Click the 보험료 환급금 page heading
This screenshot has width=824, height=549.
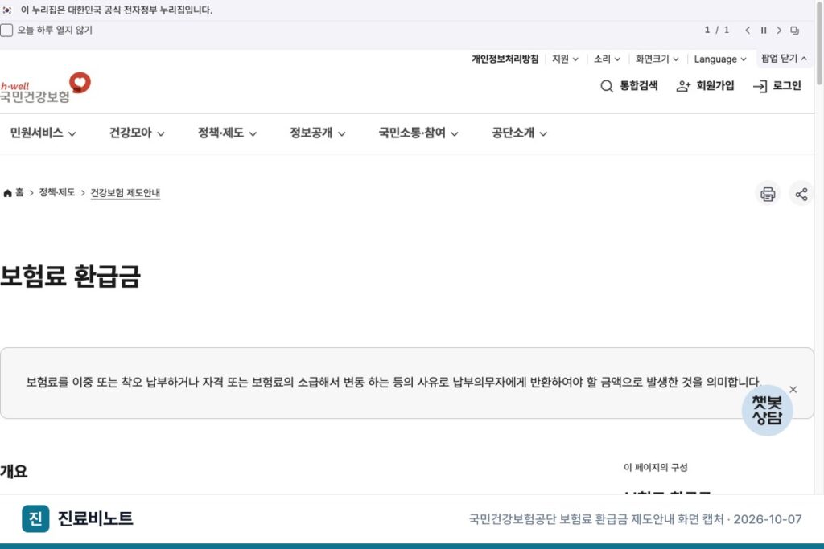pyautogui.click(x=71, y=276)
